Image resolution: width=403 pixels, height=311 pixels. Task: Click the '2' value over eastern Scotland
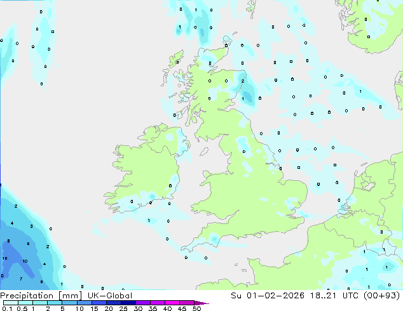(x=243, y=81)
